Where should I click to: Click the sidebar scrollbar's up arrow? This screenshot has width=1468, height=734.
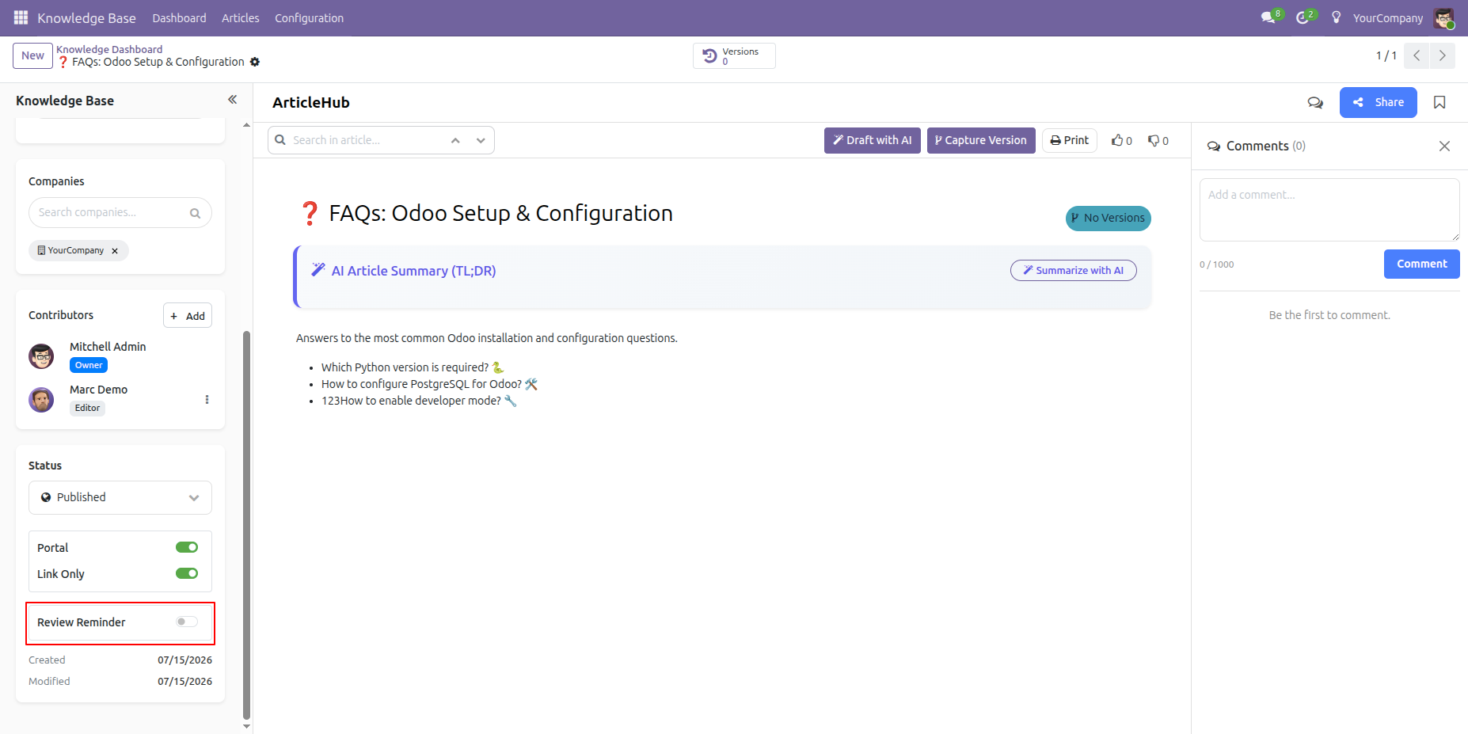point(246,124)
